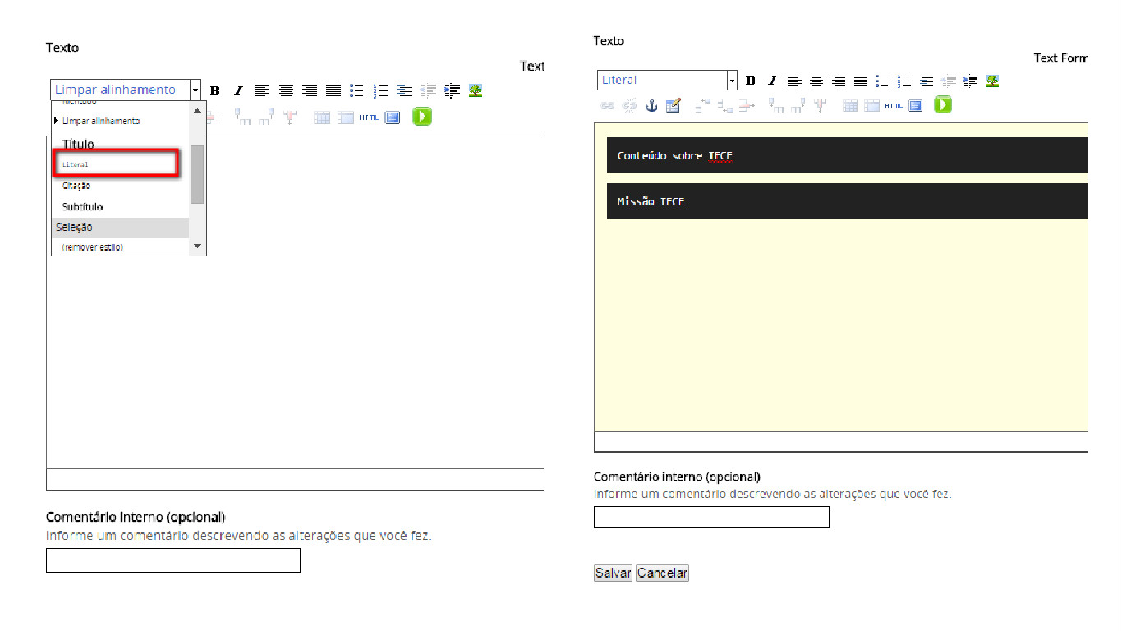Center align in the editor with open style list
This screenshot has height=631, width=1122.
(x=286, y=90)
